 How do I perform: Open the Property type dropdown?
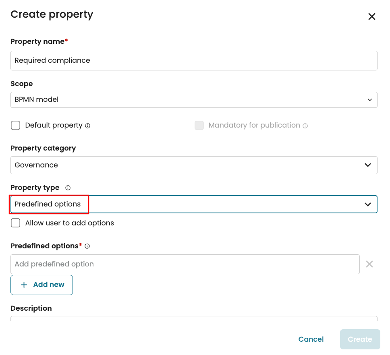[193, 204]
